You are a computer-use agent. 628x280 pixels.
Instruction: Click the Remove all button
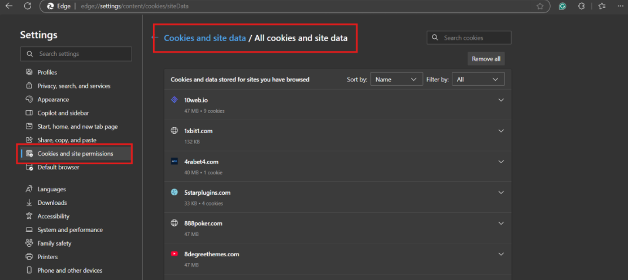pos(486,59)
